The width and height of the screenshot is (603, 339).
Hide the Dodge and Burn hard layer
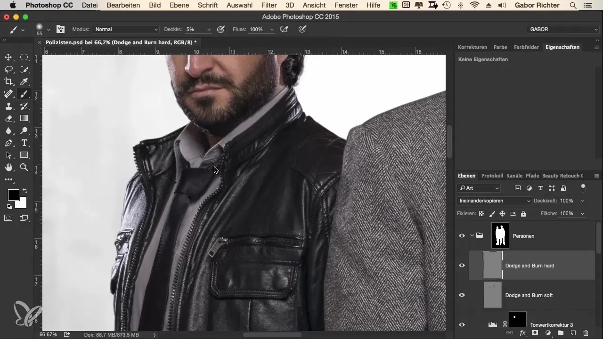pyautogui.click(x=462, y=266)
